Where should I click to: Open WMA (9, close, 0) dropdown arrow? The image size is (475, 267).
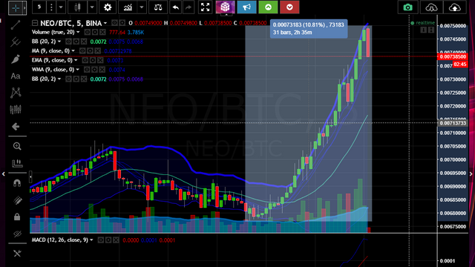coord(77,70)
